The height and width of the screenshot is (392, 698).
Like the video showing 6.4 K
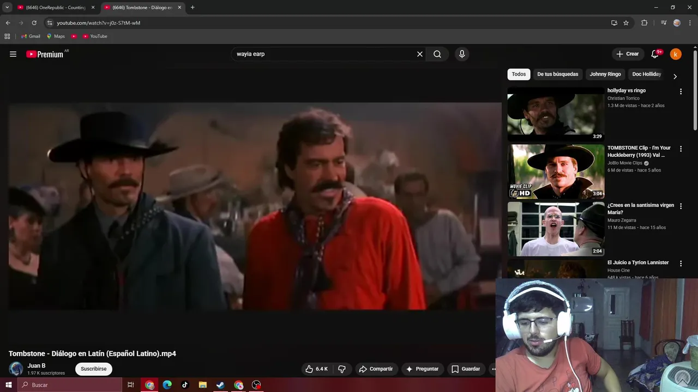point(316,369)
